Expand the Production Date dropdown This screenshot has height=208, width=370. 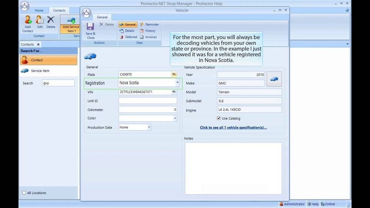149,127
